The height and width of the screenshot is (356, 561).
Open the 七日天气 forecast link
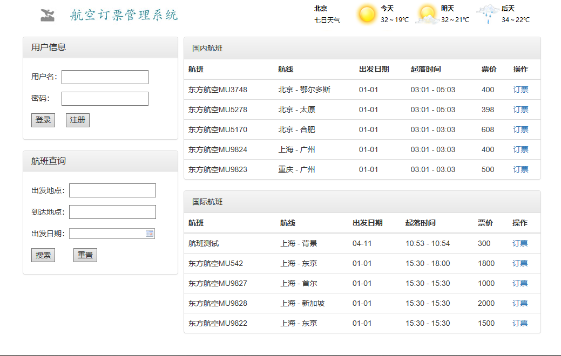327,20
